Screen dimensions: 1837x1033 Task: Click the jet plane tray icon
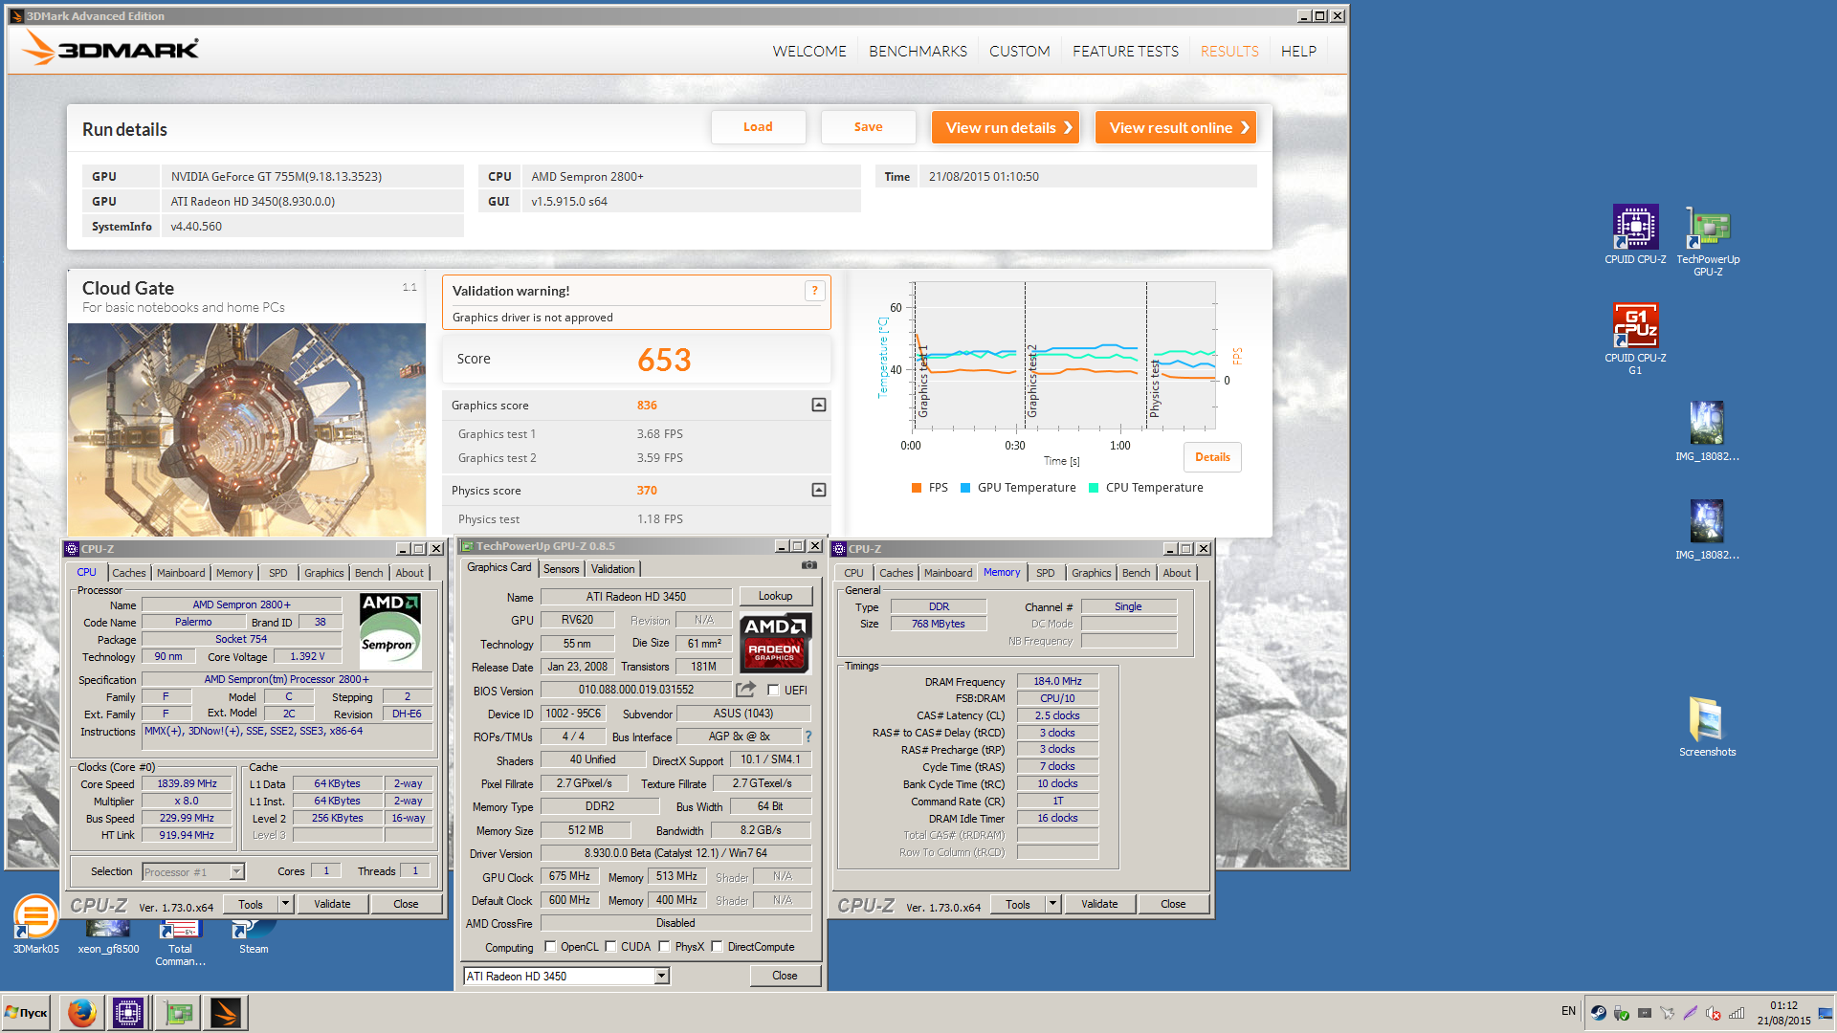tap(1667, 1012)
